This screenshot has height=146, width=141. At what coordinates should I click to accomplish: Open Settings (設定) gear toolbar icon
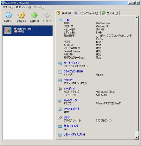(x=21, y=15)
